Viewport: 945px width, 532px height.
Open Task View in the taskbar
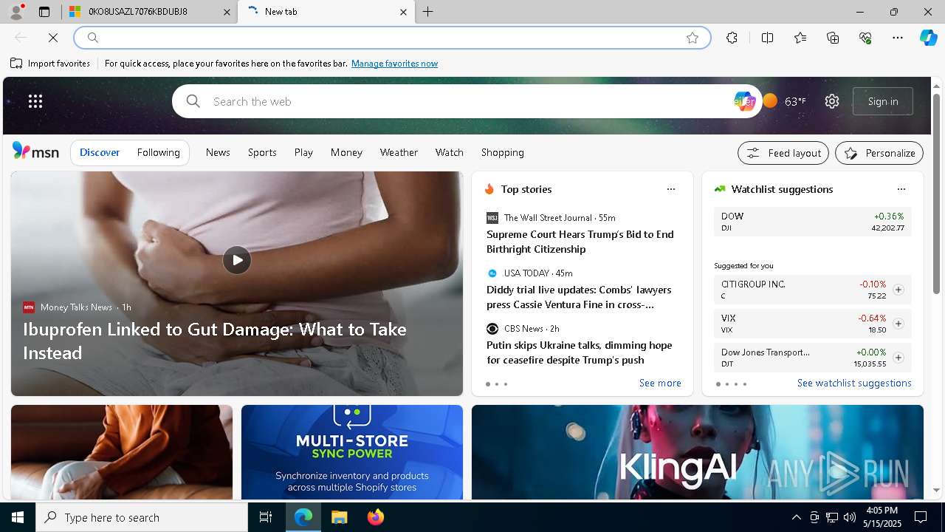pos(266,517)
